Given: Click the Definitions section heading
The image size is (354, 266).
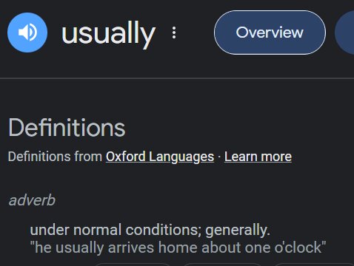Looking at the screenshot, I should tap(67, 127).
